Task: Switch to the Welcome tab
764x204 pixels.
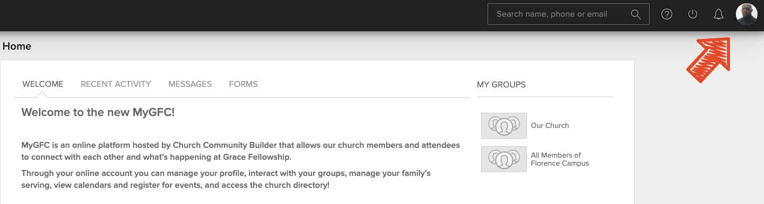Action: coord(43,84)
